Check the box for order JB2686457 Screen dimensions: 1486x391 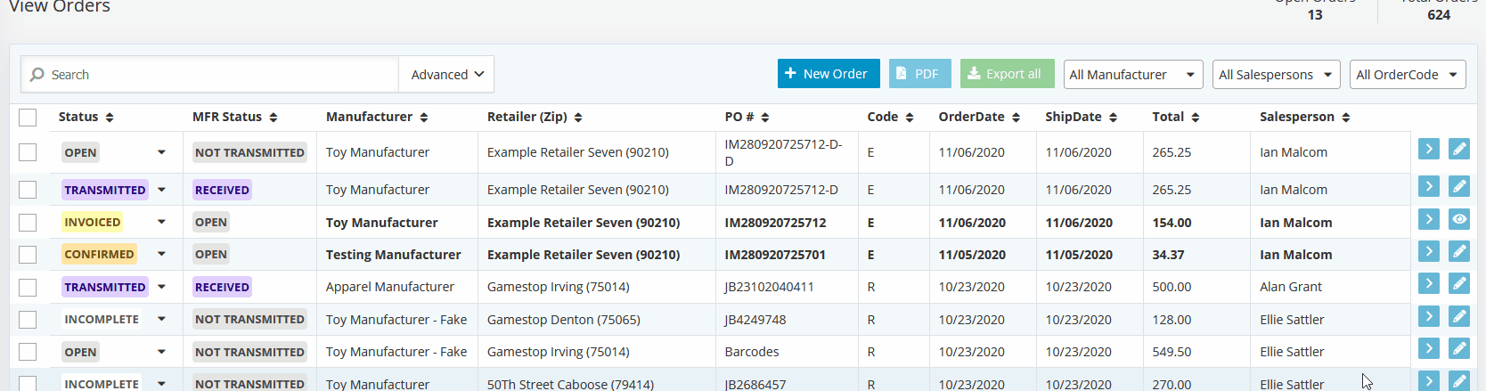click(28, 383)
